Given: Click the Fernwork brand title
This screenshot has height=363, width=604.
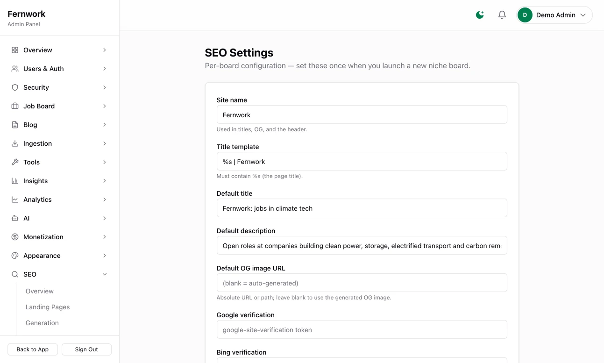Looking at the screenshot, I should click(x=27, y=14).
